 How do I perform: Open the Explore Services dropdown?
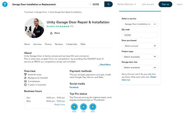coord(127,4)
